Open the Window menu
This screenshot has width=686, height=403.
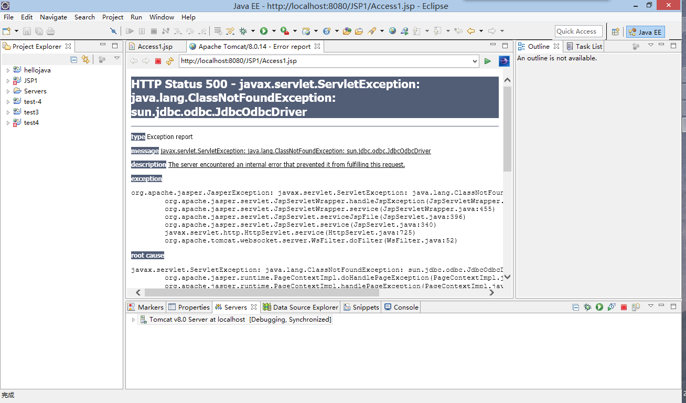point(162,17)
